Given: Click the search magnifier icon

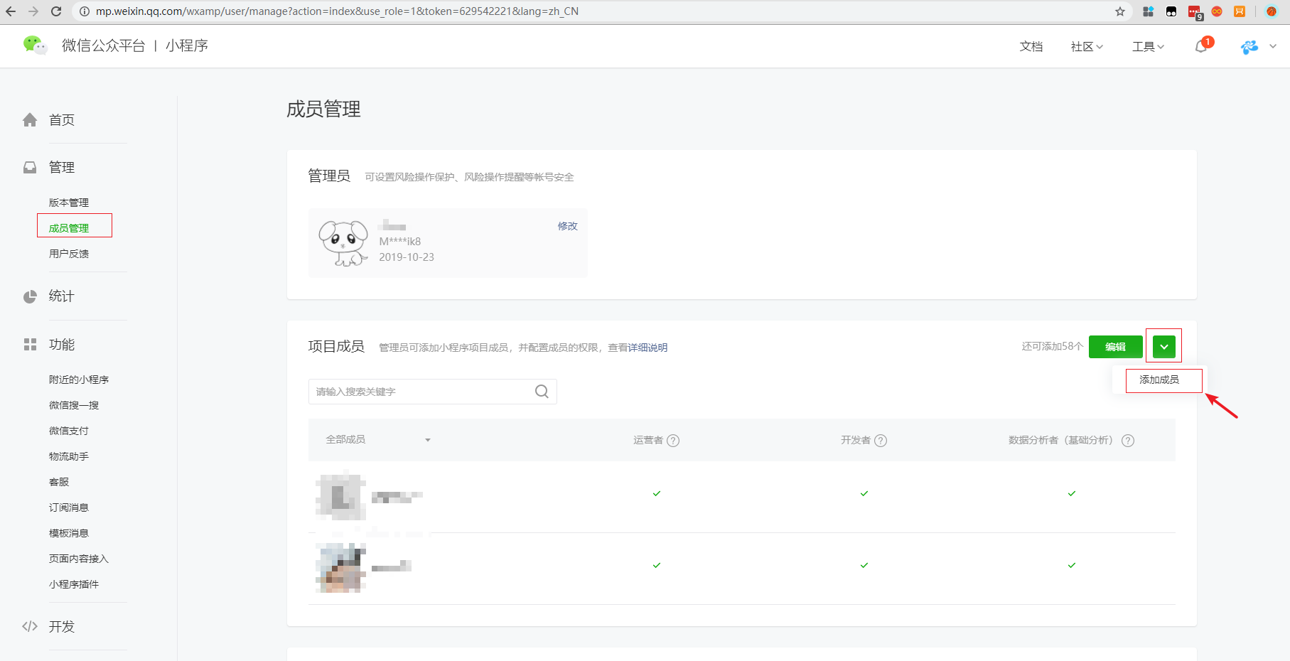Looking at the screenshot, I should (x=542, y=392).
